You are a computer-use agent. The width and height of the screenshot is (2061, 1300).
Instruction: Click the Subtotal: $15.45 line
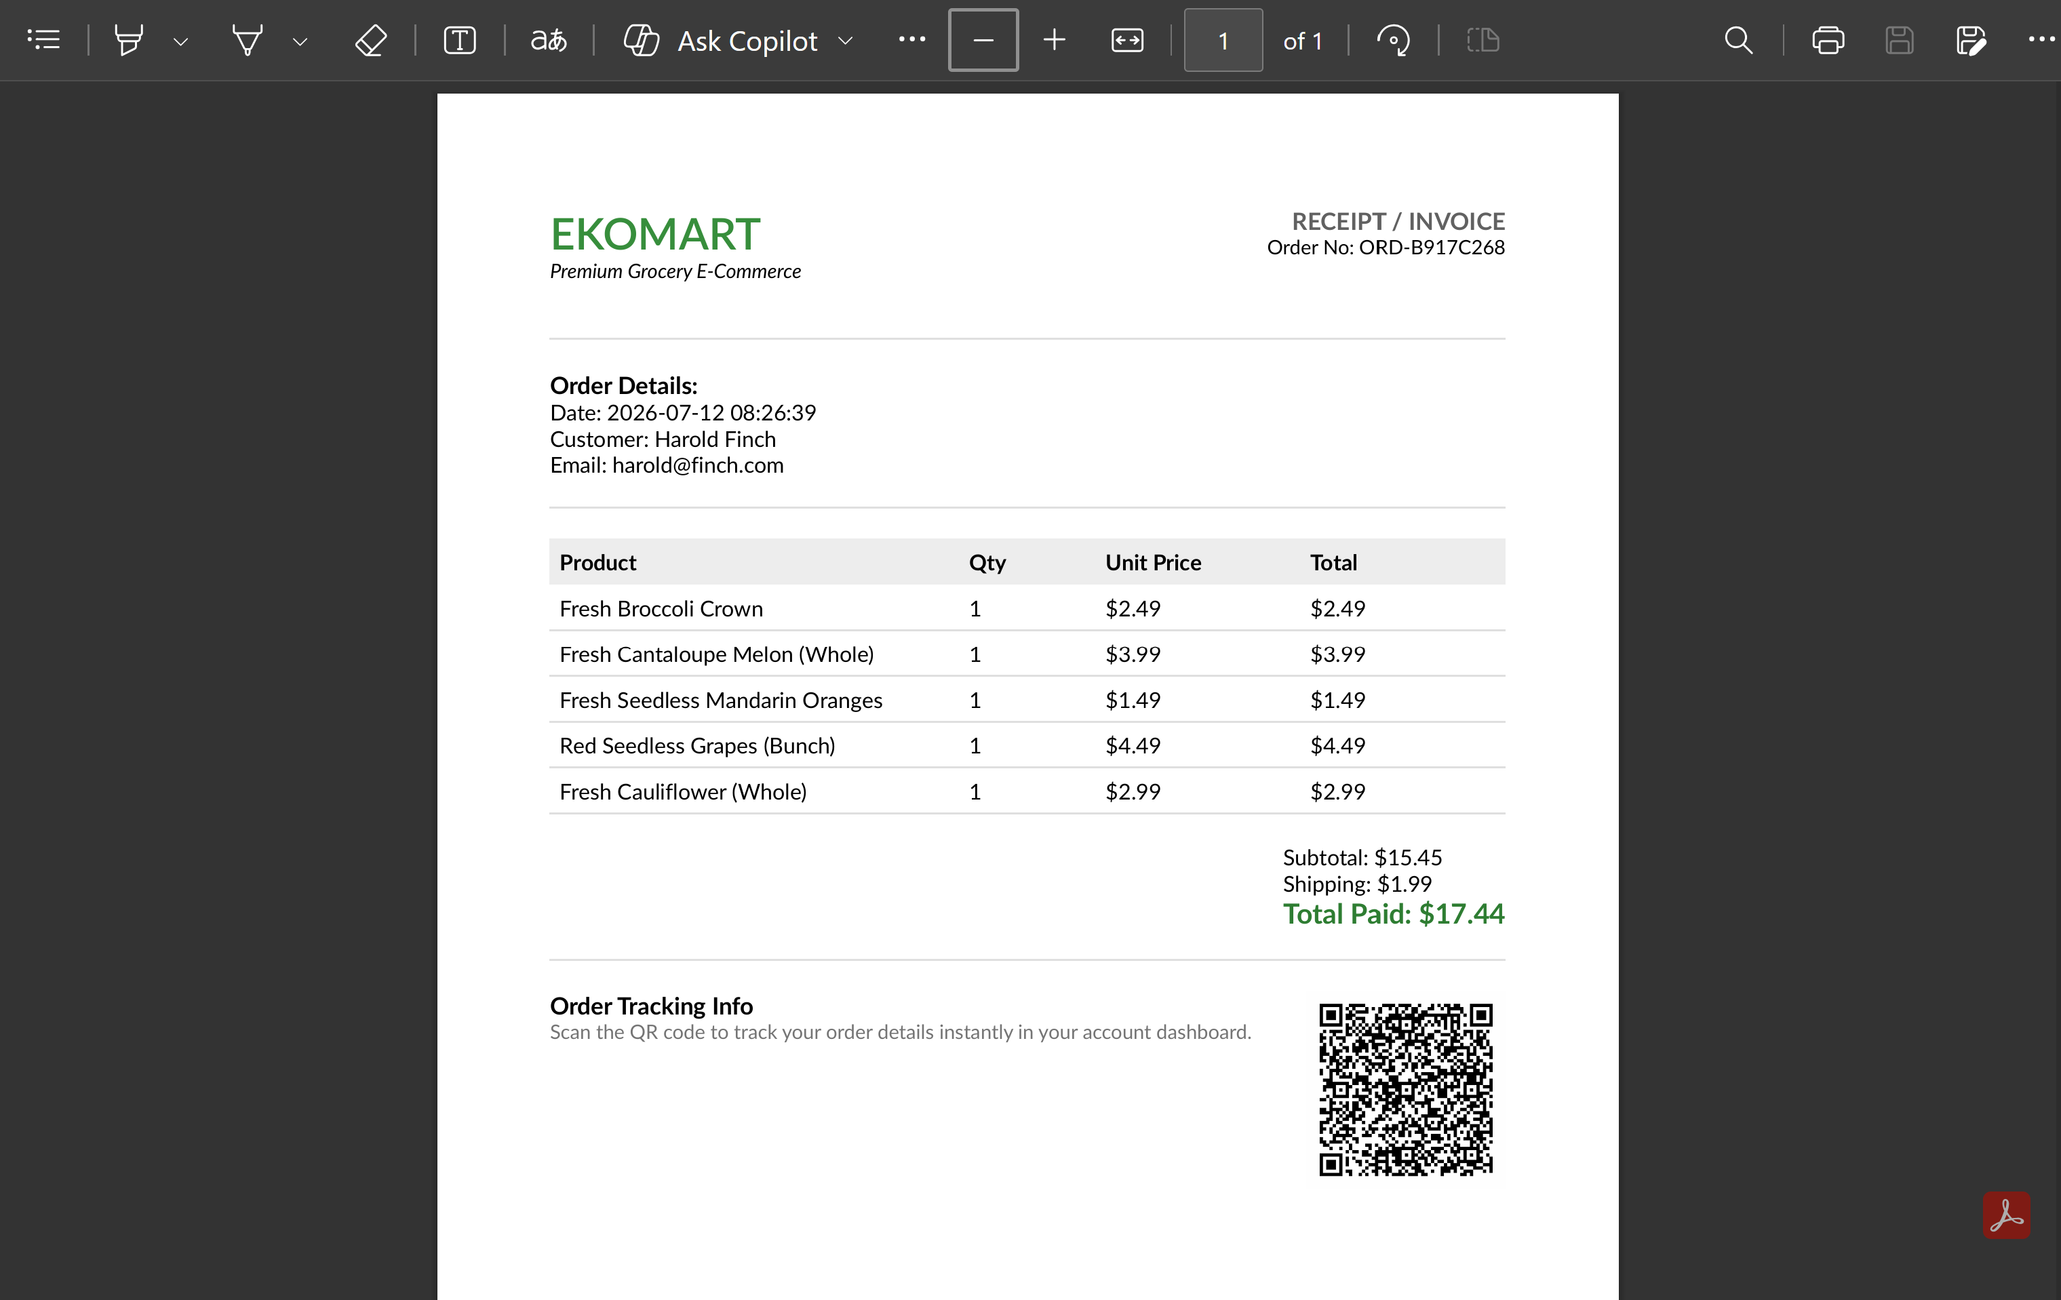[x=1362, y=858]
